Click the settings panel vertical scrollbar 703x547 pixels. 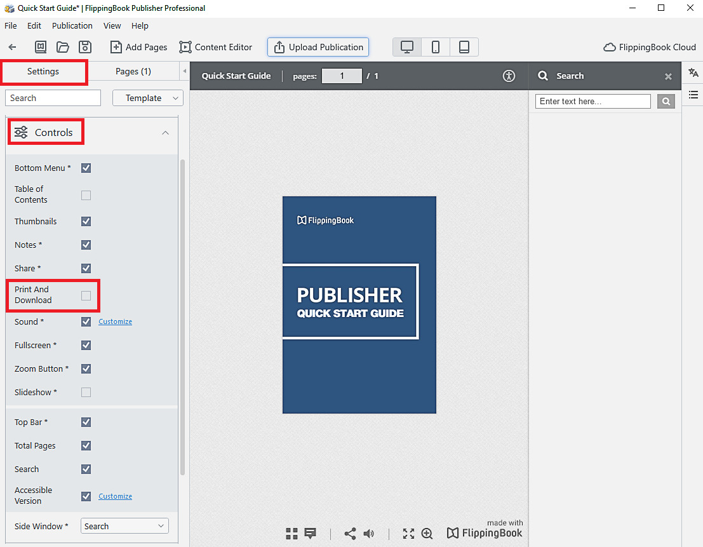tap(182, 316)
